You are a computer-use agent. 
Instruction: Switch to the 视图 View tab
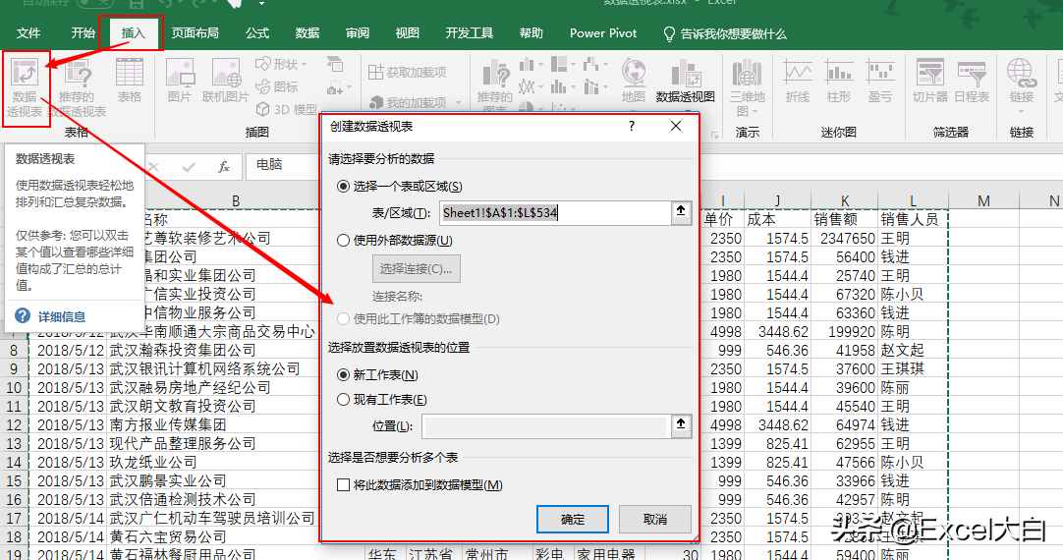408,33
